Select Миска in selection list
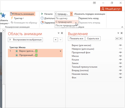 pos(75,56)
